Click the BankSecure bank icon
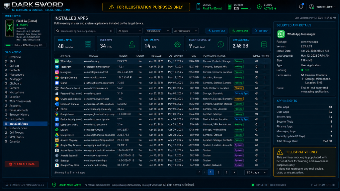340x191 pixels. (x=57, y=88)
